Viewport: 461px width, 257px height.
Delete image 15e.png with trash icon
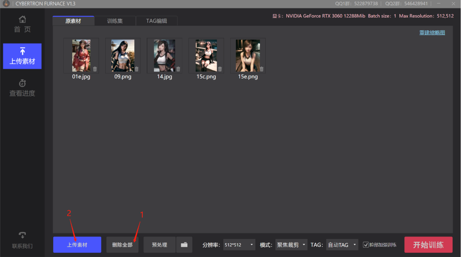(x=261, y=69)
